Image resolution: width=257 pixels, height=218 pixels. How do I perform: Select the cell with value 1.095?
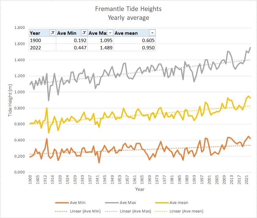coord(101,41)
